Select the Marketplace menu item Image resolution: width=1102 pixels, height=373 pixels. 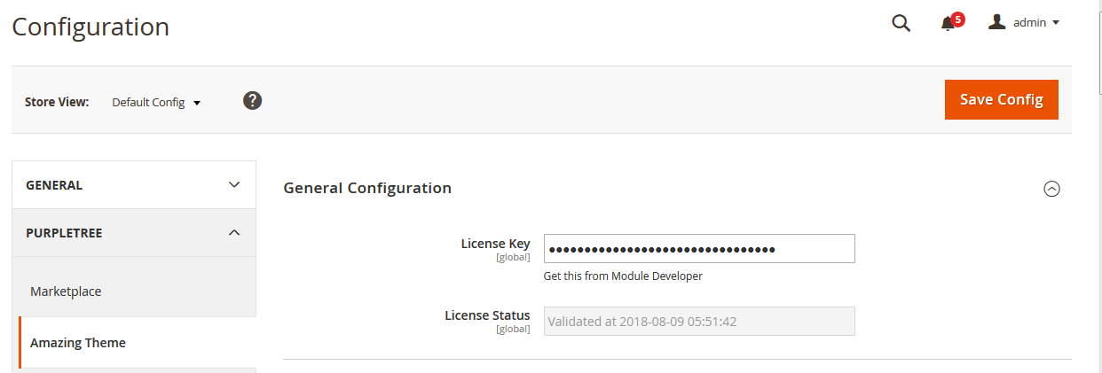tap(66, 291)
